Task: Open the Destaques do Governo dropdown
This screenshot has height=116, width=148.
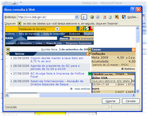Action: 57,29
